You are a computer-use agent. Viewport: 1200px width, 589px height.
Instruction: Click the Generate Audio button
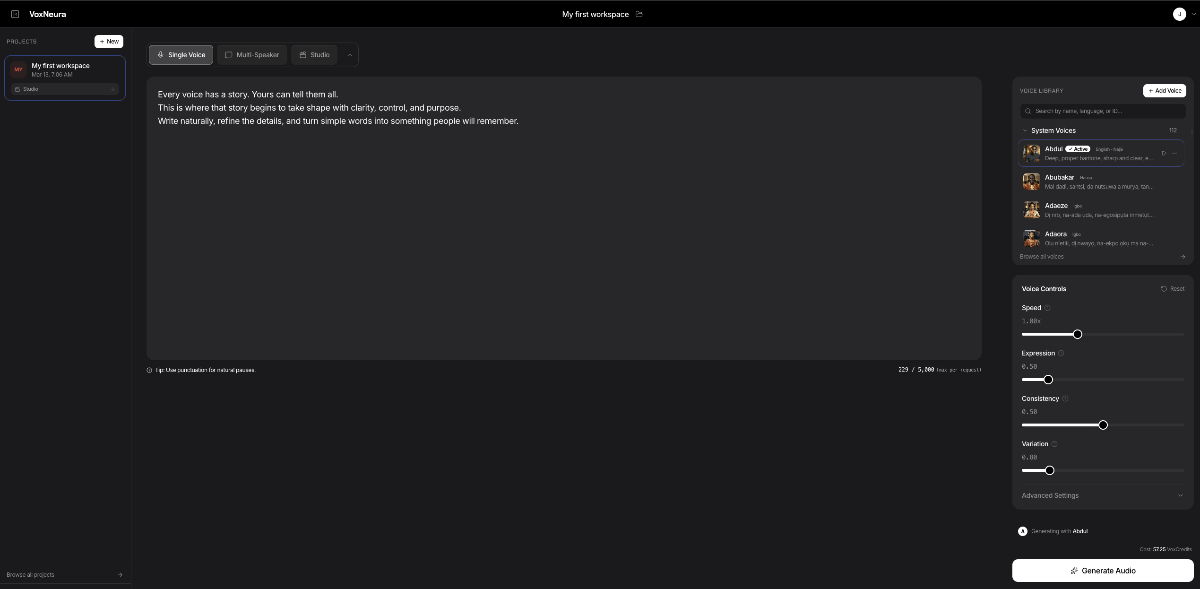click(1102, 571)
